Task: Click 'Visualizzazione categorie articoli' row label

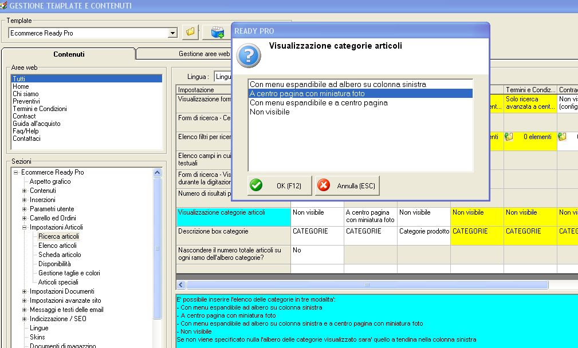Action: click(x=234, y=216)
